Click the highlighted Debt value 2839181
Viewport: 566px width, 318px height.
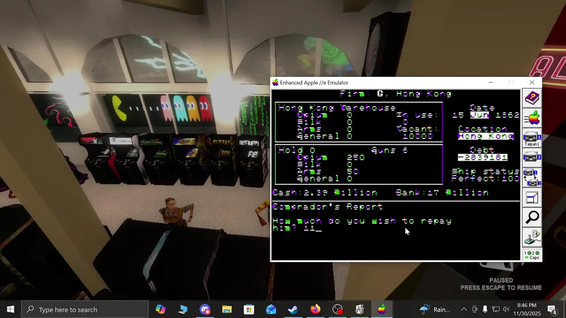point(482,157)
